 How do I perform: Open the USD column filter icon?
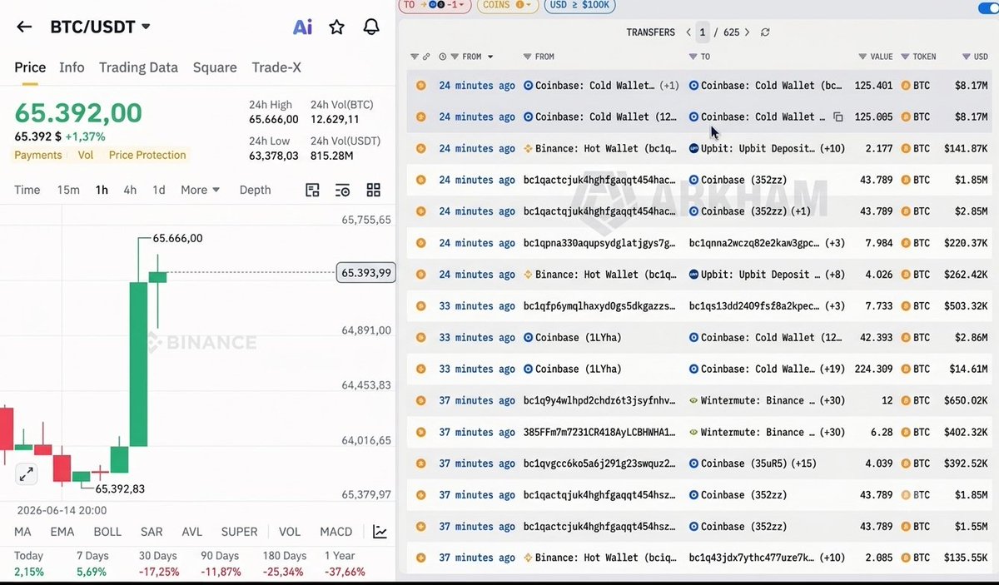pos(966,57)
